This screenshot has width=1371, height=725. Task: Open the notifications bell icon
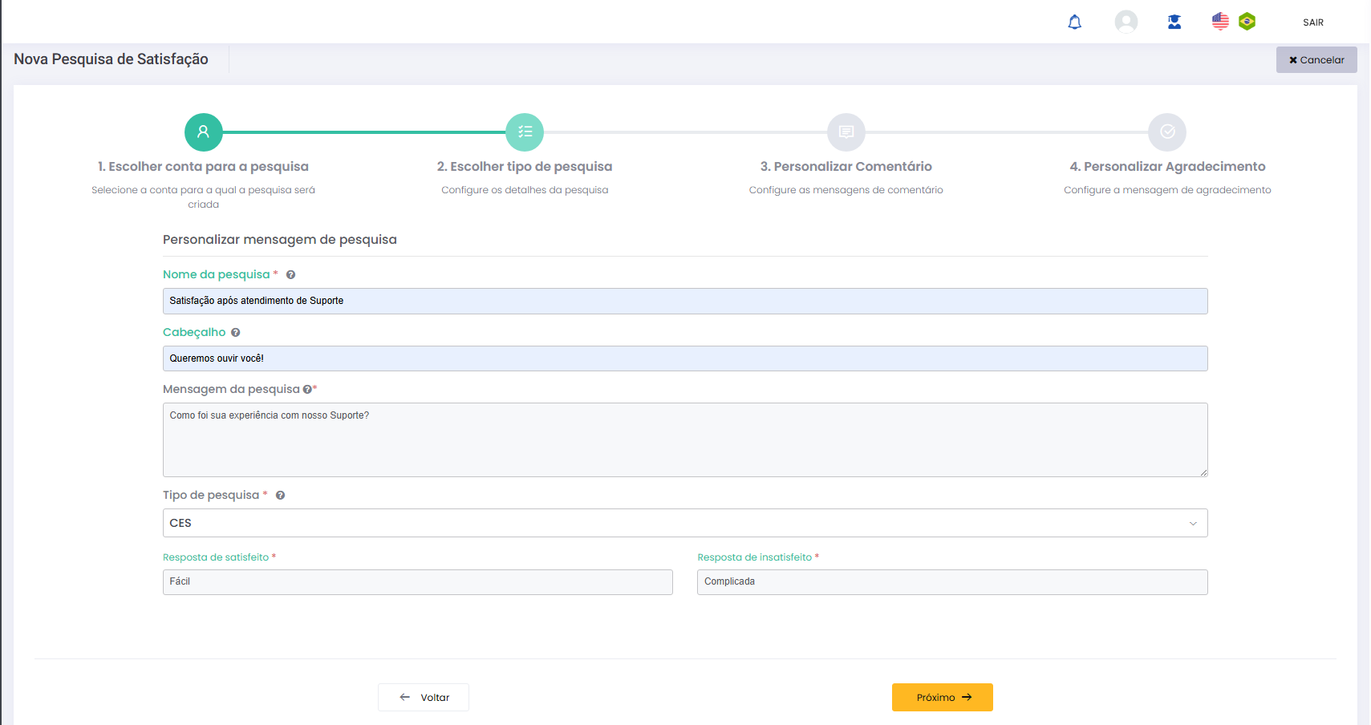(1074, 22)
